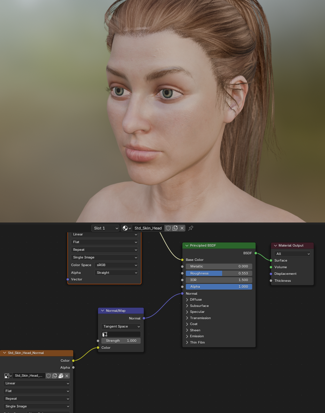Click the image browse icon in Std_Skin_Head_Normal node
325x413 pixels.
[8, 376]
